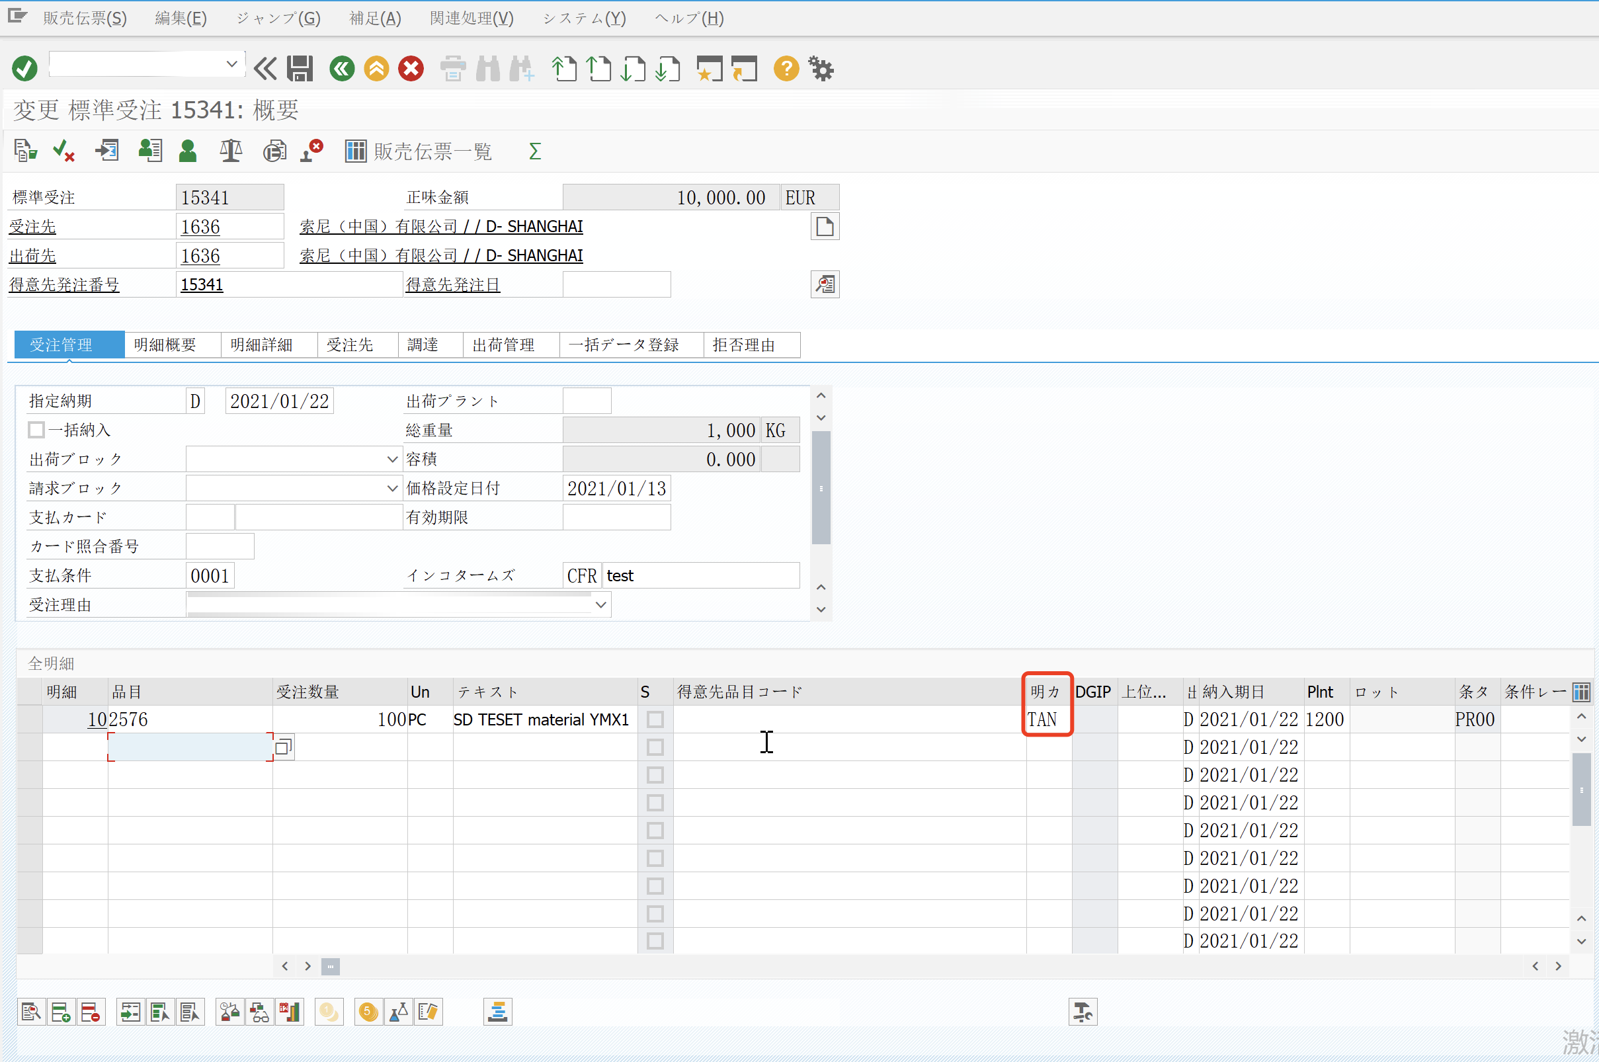Click the Print icon in toolbar
The height and width of the screenshot is (1062, 1599).
(x=453, y=68)
